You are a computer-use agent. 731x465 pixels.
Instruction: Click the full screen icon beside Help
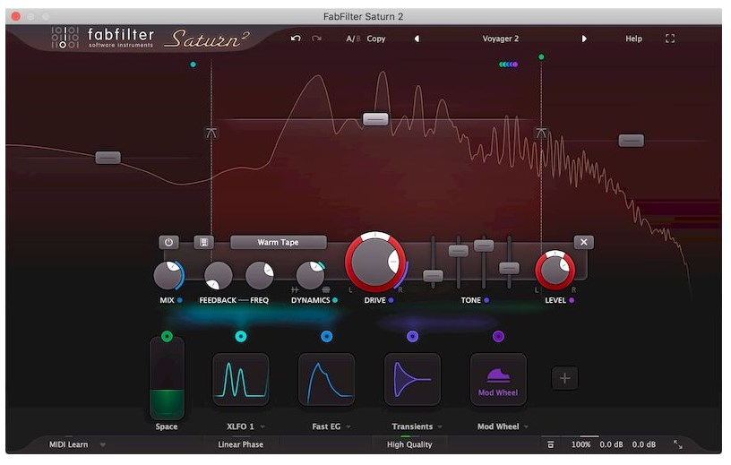(x=669, y=39)
